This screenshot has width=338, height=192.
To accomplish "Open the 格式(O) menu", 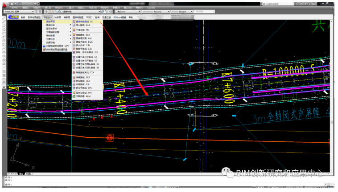I will pos(59,8).
